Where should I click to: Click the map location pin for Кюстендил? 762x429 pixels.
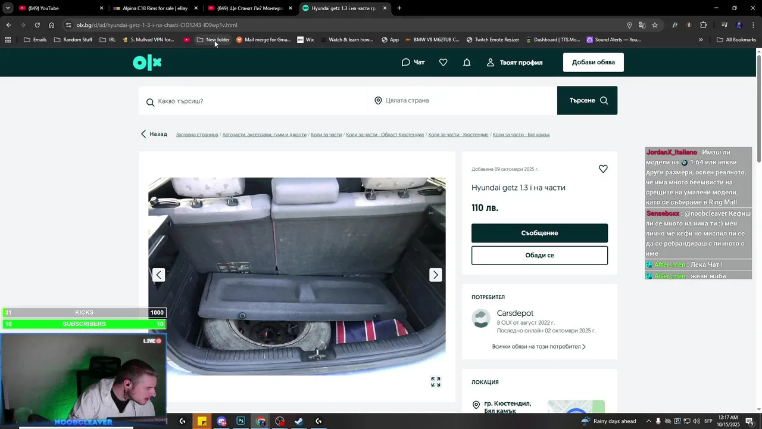(476, 405)
